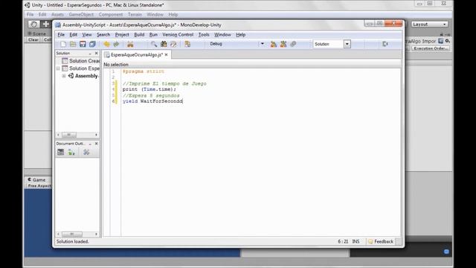Select the Assembly tree item
This screenshot has width=476, height=268.
pos(83,76)
